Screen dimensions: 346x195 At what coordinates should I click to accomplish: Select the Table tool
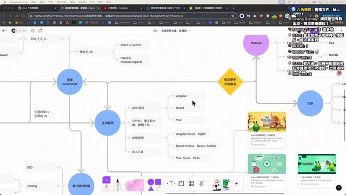coord(191,184)
